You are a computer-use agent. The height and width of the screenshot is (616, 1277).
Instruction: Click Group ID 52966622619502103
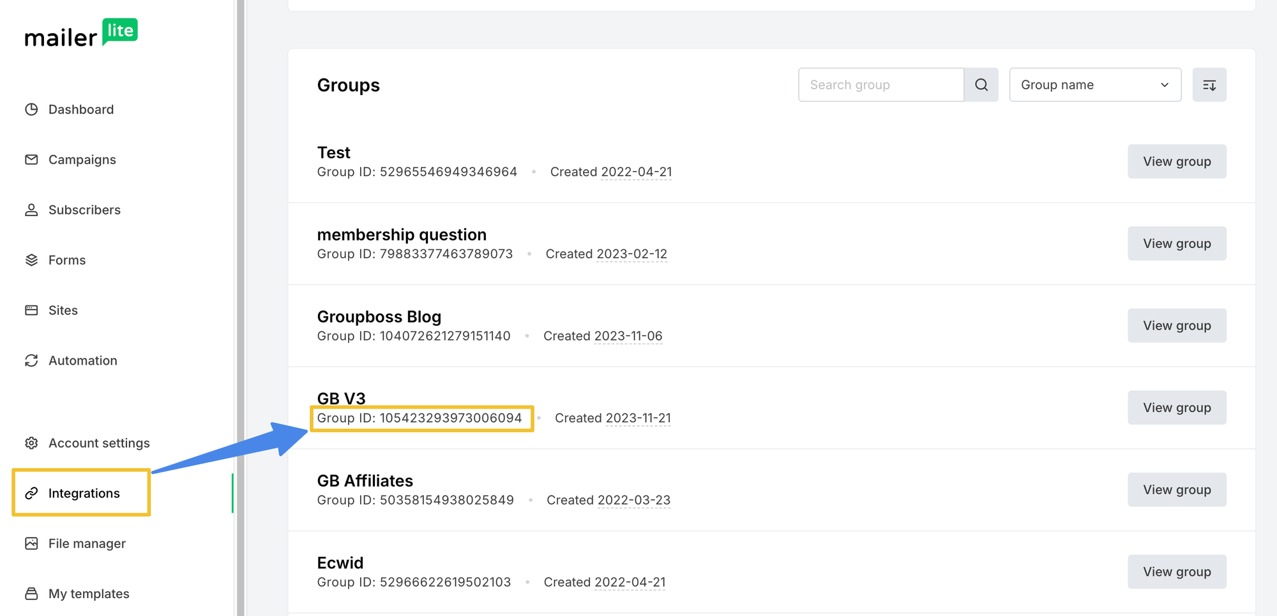tap(414, 582)
